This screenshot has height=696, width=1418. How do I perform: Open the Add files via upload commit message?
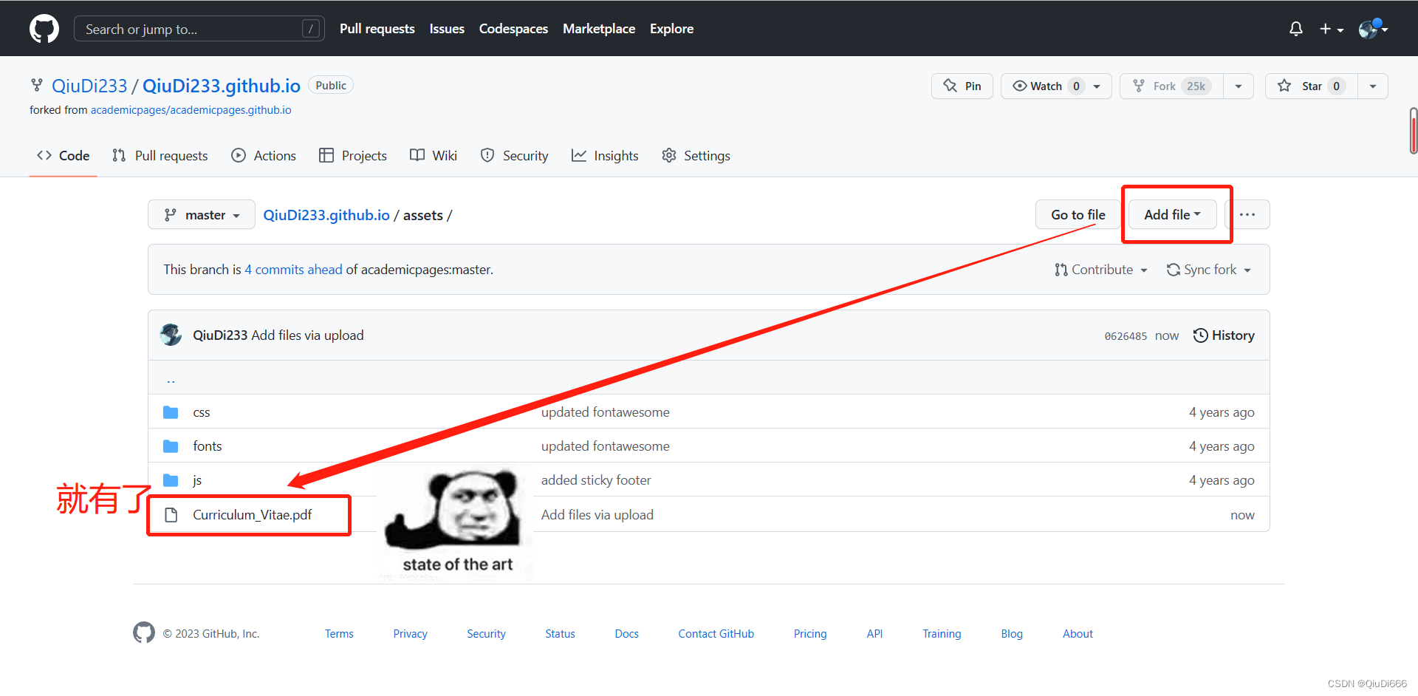point(307,335)
